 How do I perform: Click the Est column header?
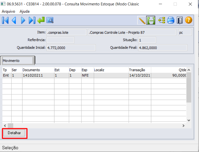click(x=62, y=70)
